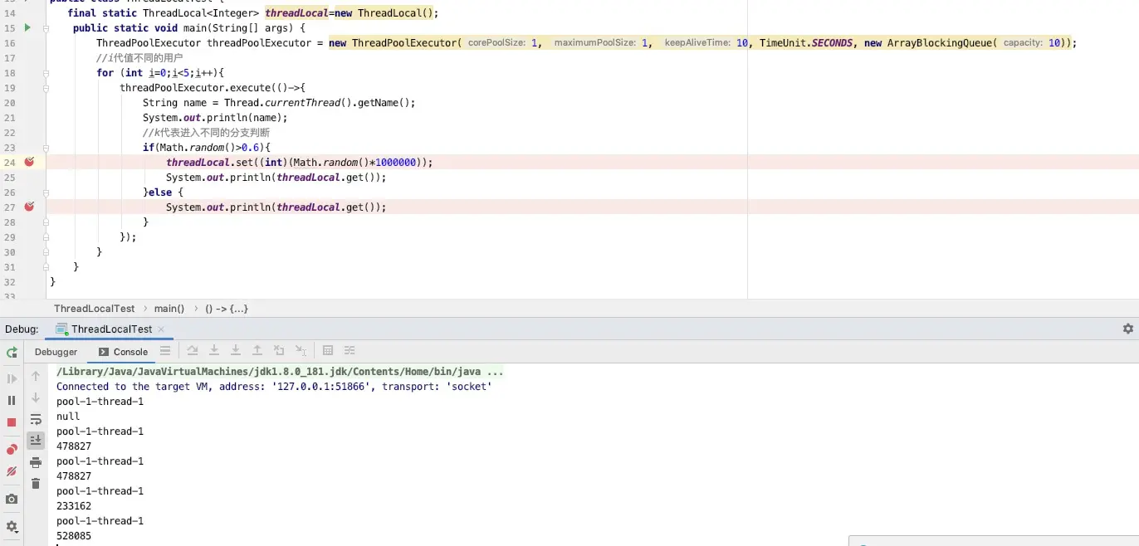Collapse the lambda block at line 19
Image resolution: width=1139 pixels, height=546 pixels.
46,88
